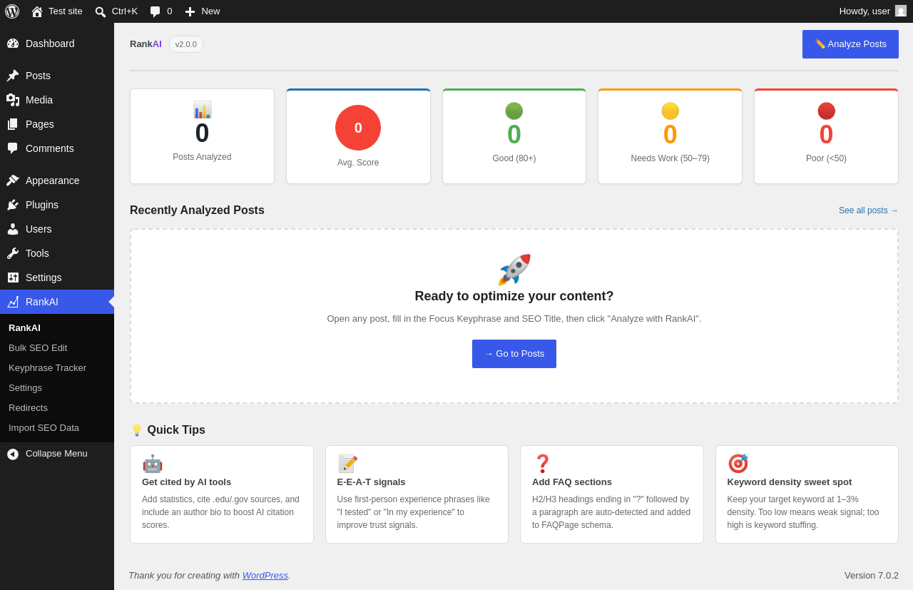Open the Dashboard menu item
Viewport: 913px width, 590px height.
[57, 44]
